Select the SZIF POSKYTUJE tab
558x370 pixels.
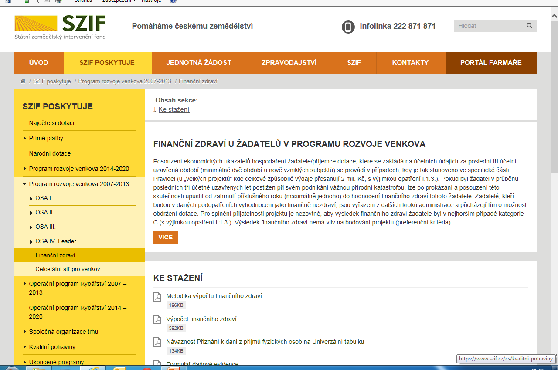[107, 63]
